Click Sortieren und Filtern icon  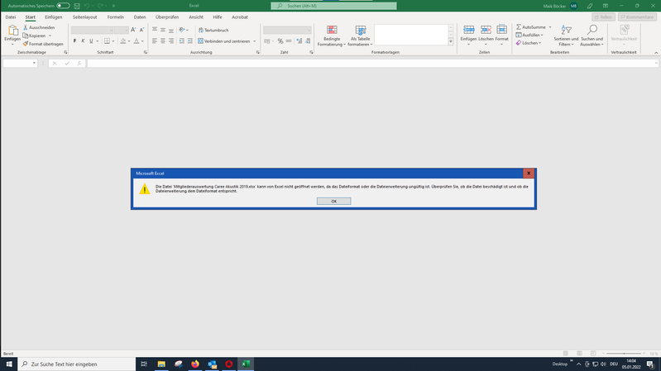[566, 30]
